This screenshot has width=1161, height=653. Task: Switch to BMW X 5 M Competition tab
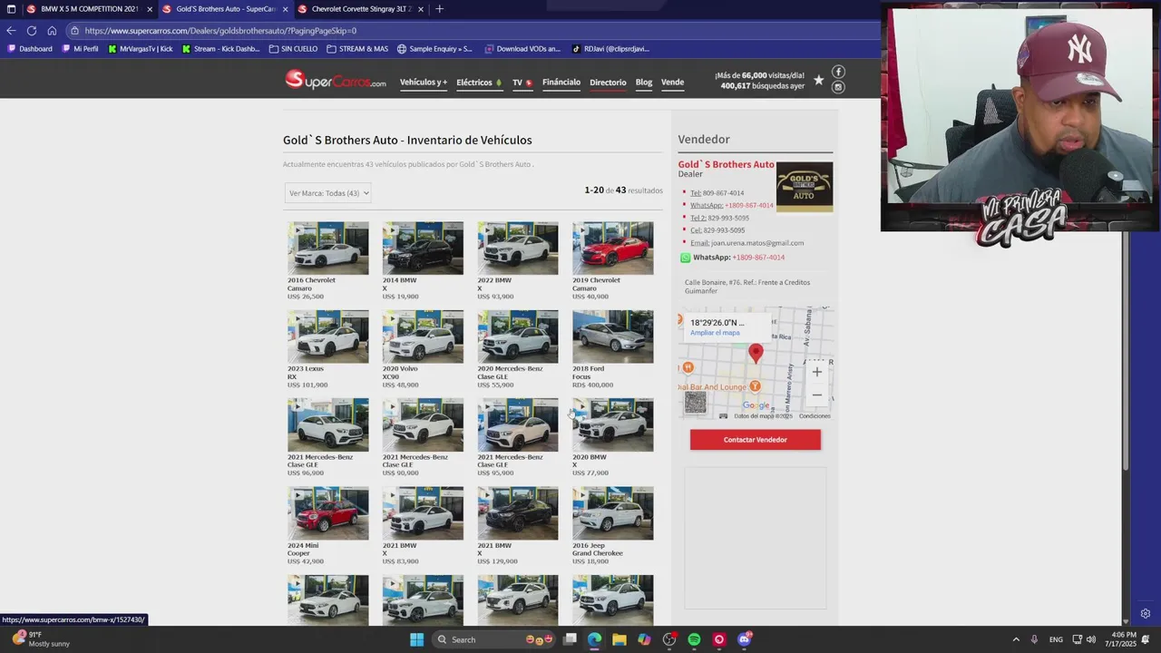[x=89, y=9]
